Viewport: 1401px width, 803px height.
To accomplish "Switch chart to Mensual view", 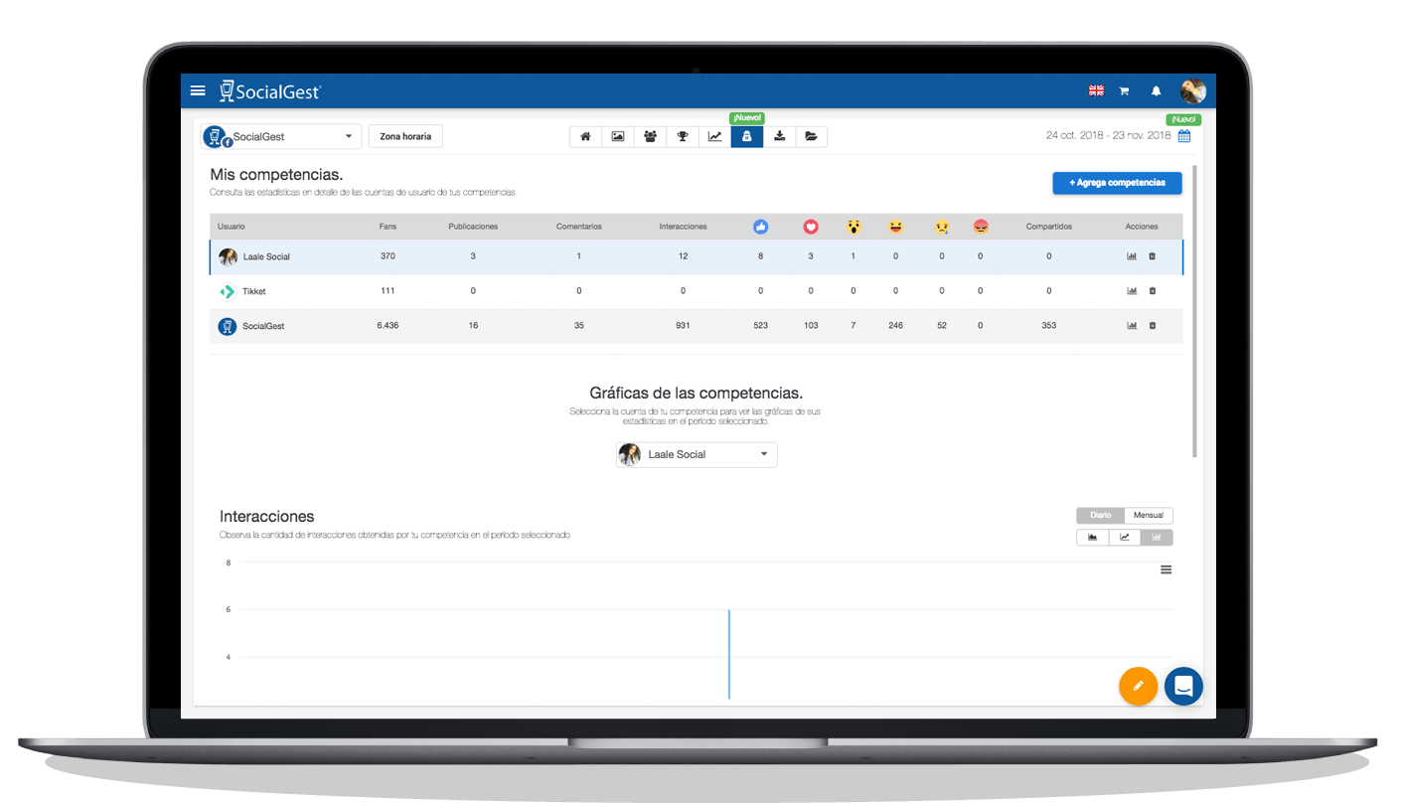I will (1149, 516).
